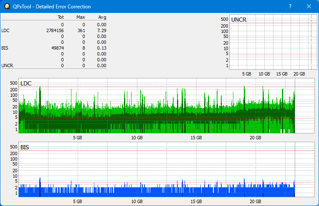Click the window title QPxTool - Detailed Error Correction
The image size is (319, 206).
pyautogui.click(x=52, y=7)
